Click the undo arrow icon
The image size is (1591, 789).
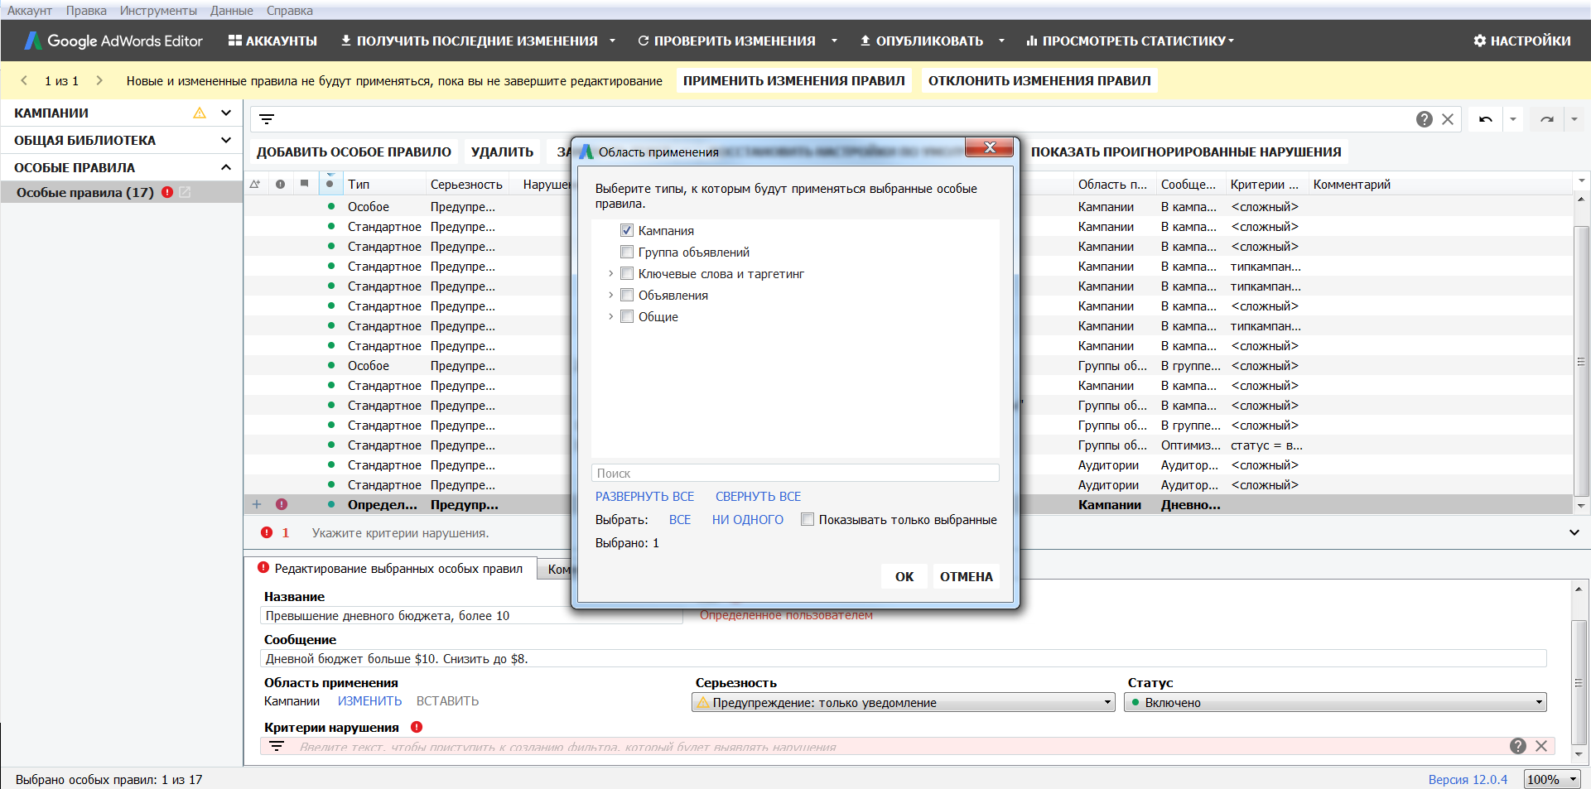coord(1485,119)
